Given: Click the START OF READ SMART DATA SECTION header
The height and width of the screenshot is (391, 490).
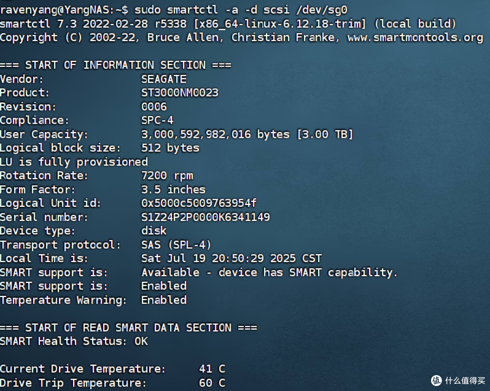Looking at the screenshot, I should tap(128, 327).
